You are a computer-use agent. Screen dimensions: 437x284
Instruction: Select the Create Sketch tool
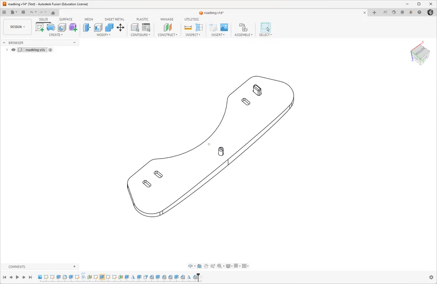click(39, 27)
